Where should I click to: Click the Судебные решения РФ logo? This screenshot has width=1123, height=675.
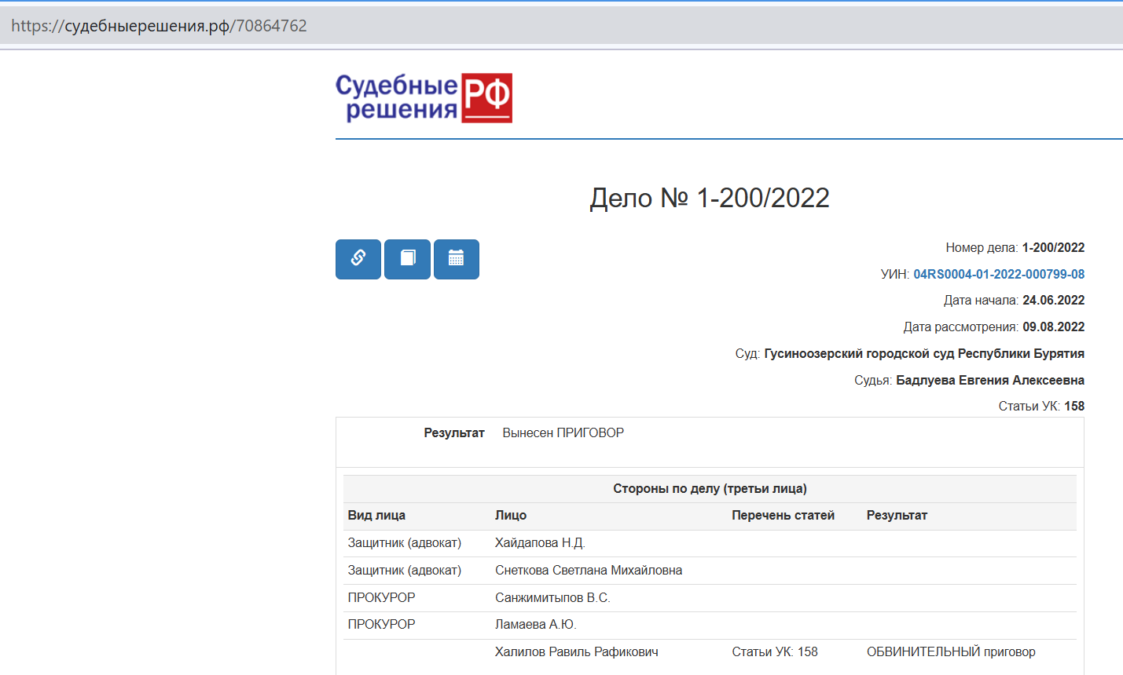click(x=424, y=98)
